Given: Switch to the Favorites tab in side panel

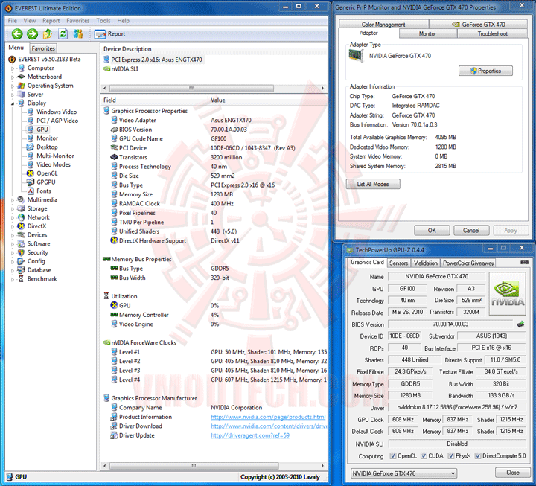Looking at the screenshot, I should pyautogui.click(x=43, y=48).
